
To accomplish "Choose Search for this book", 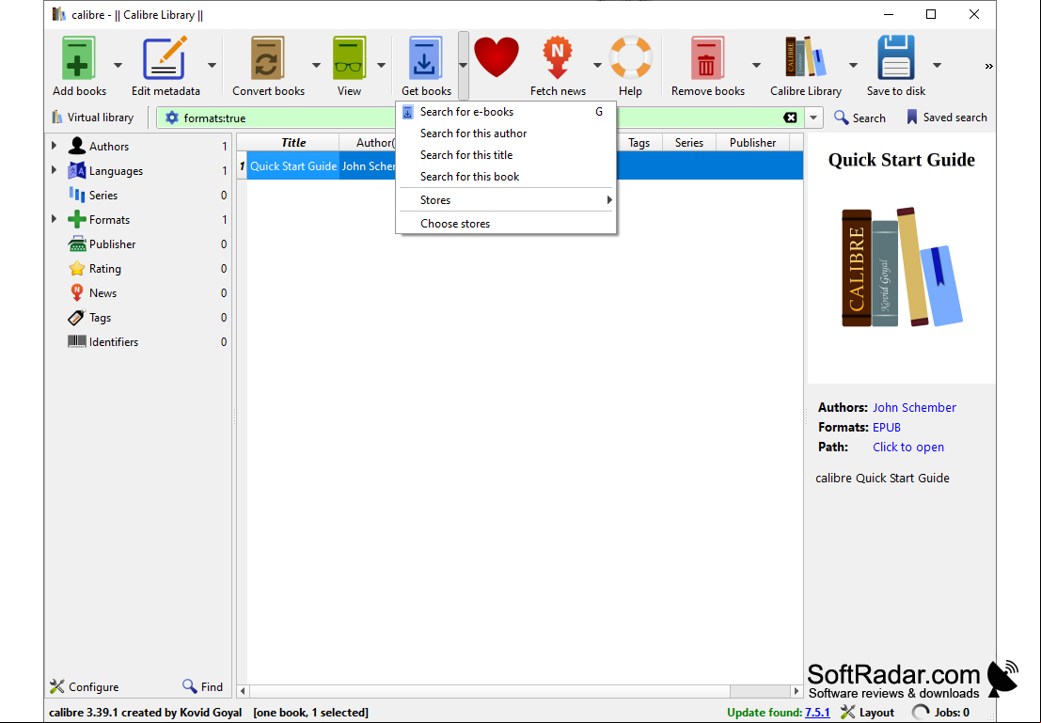I will tap(506, 177).
